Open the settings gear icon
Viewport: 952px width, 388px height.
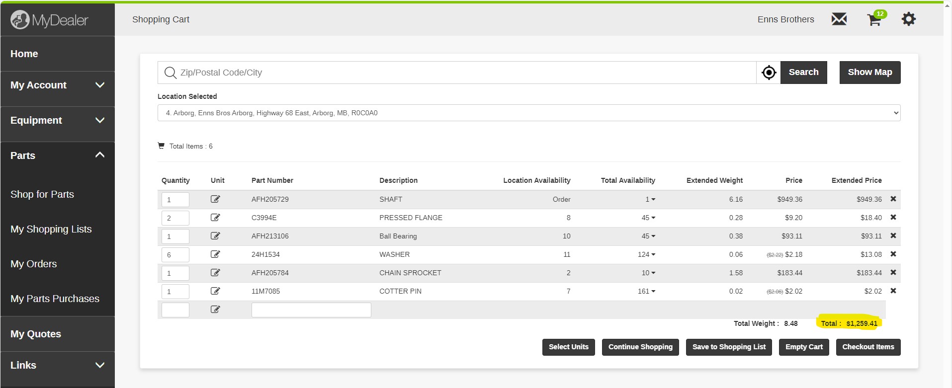[x=908, y=19]
